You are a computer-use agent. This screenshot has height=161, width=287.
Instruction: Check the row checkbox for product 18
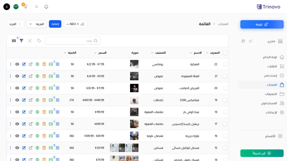(x=225, y=112)
